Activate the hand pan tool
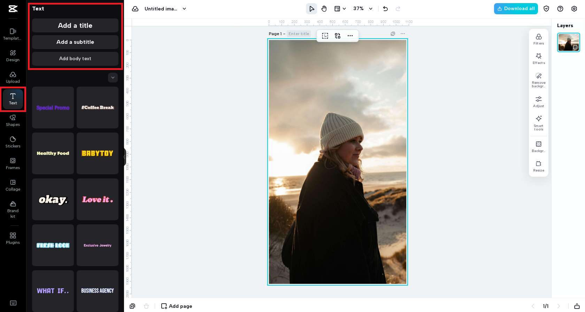The height and width of the screenshot is (312, 585). pyautogui.click(x=324, y=9)
